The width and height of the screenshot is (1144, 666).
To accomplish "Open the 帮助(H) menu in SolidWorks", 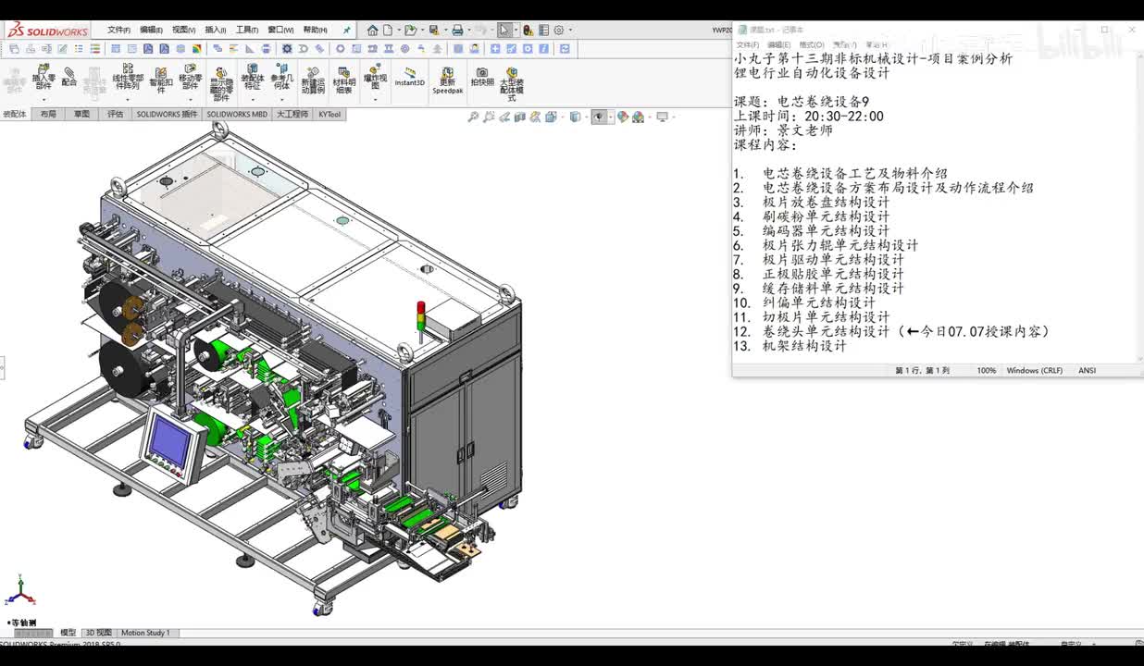I will tap(315, 30).
